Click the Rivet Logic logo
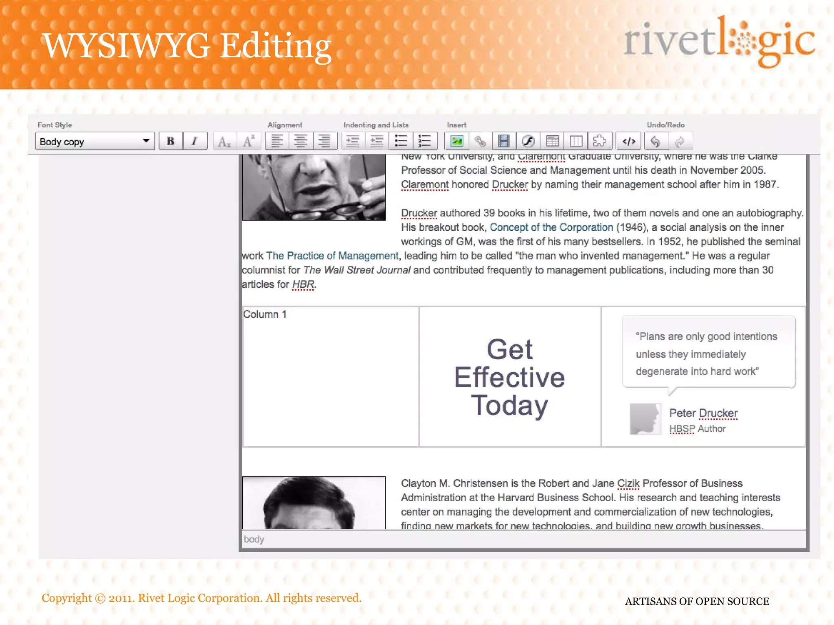The width and height of the screenshot is (834, 625). [719, 42]
